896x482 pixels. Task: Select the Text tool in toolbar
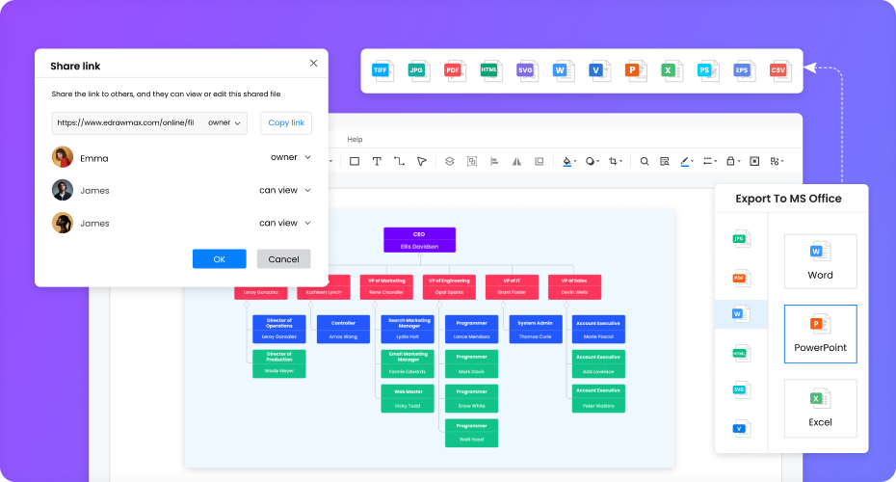tap(377, 162)
